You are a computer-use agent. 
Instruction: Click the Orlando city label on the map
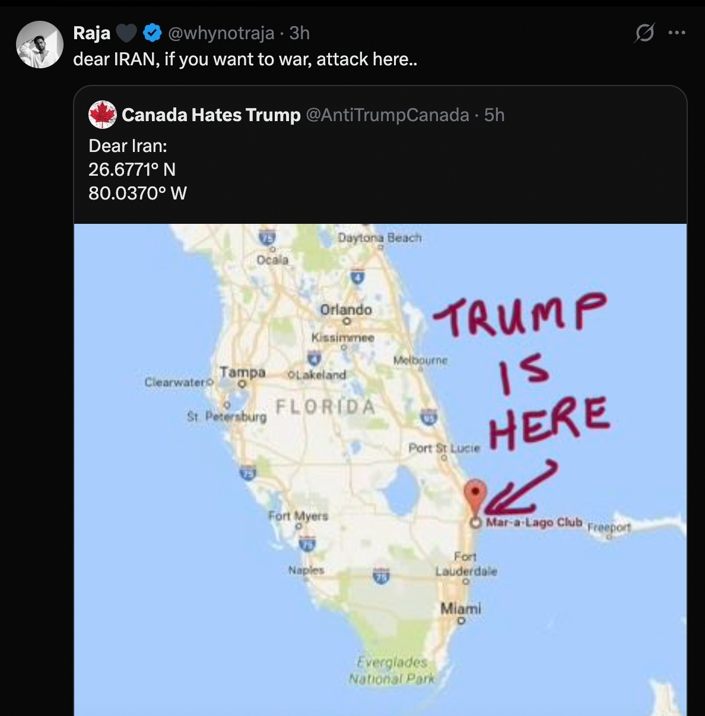click(x=346, y=309)
